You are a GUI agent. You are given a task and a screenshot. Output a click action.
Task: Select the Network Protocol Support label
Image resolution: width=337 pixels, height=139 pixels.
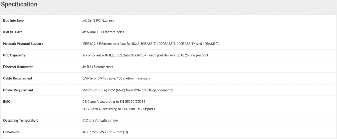coord(23,44)
